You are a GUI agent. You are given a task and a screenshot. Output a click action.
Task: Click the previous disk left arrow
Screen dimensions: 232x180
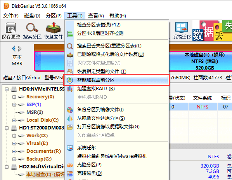[x=14, y=49]
